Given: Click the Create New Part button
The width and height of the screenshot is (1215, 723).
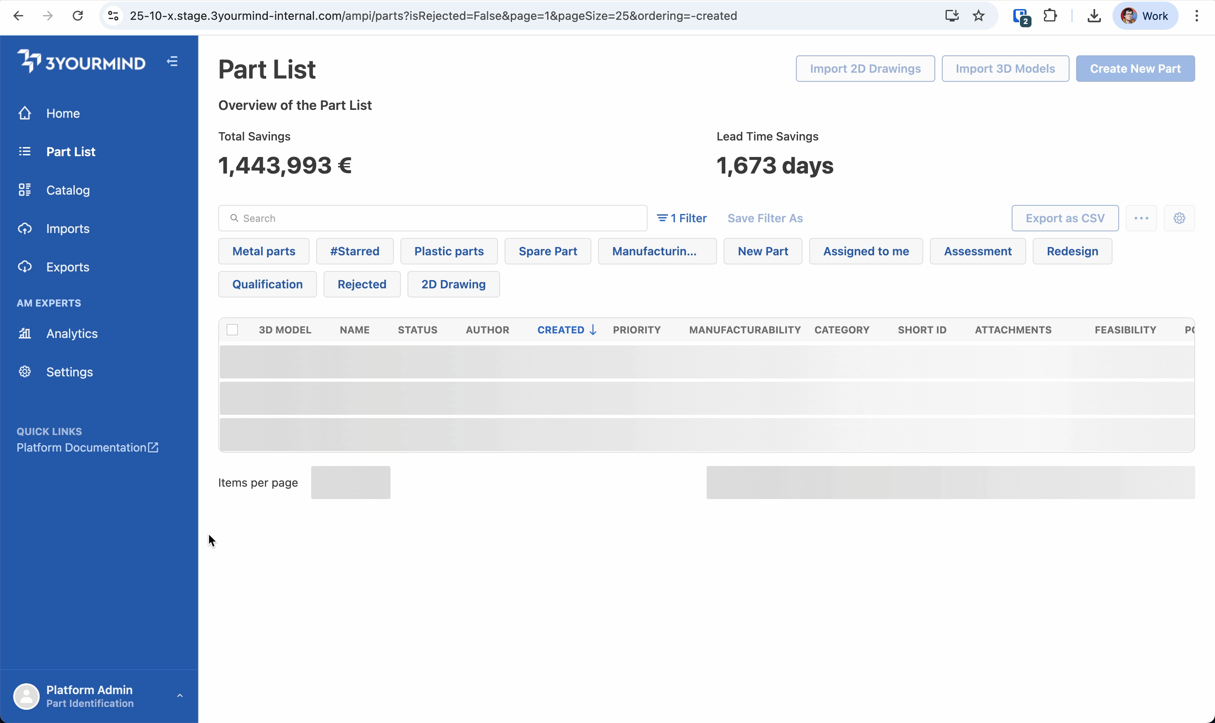Looking at the screenshot, I should point(1135,69).
